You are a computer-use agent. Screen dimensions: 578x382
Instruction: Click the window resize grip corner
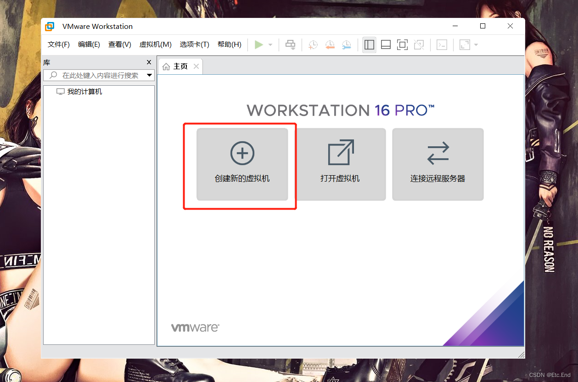[521, 354]
